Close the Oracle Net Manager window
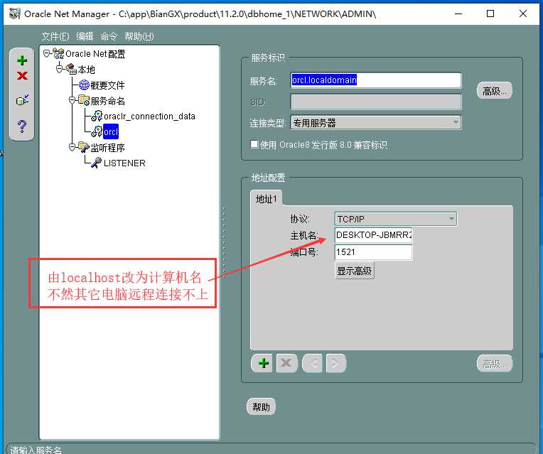Image resolution: width=543 pixels, height=454 pixels. pyautogui.click(x=523, y=13)
